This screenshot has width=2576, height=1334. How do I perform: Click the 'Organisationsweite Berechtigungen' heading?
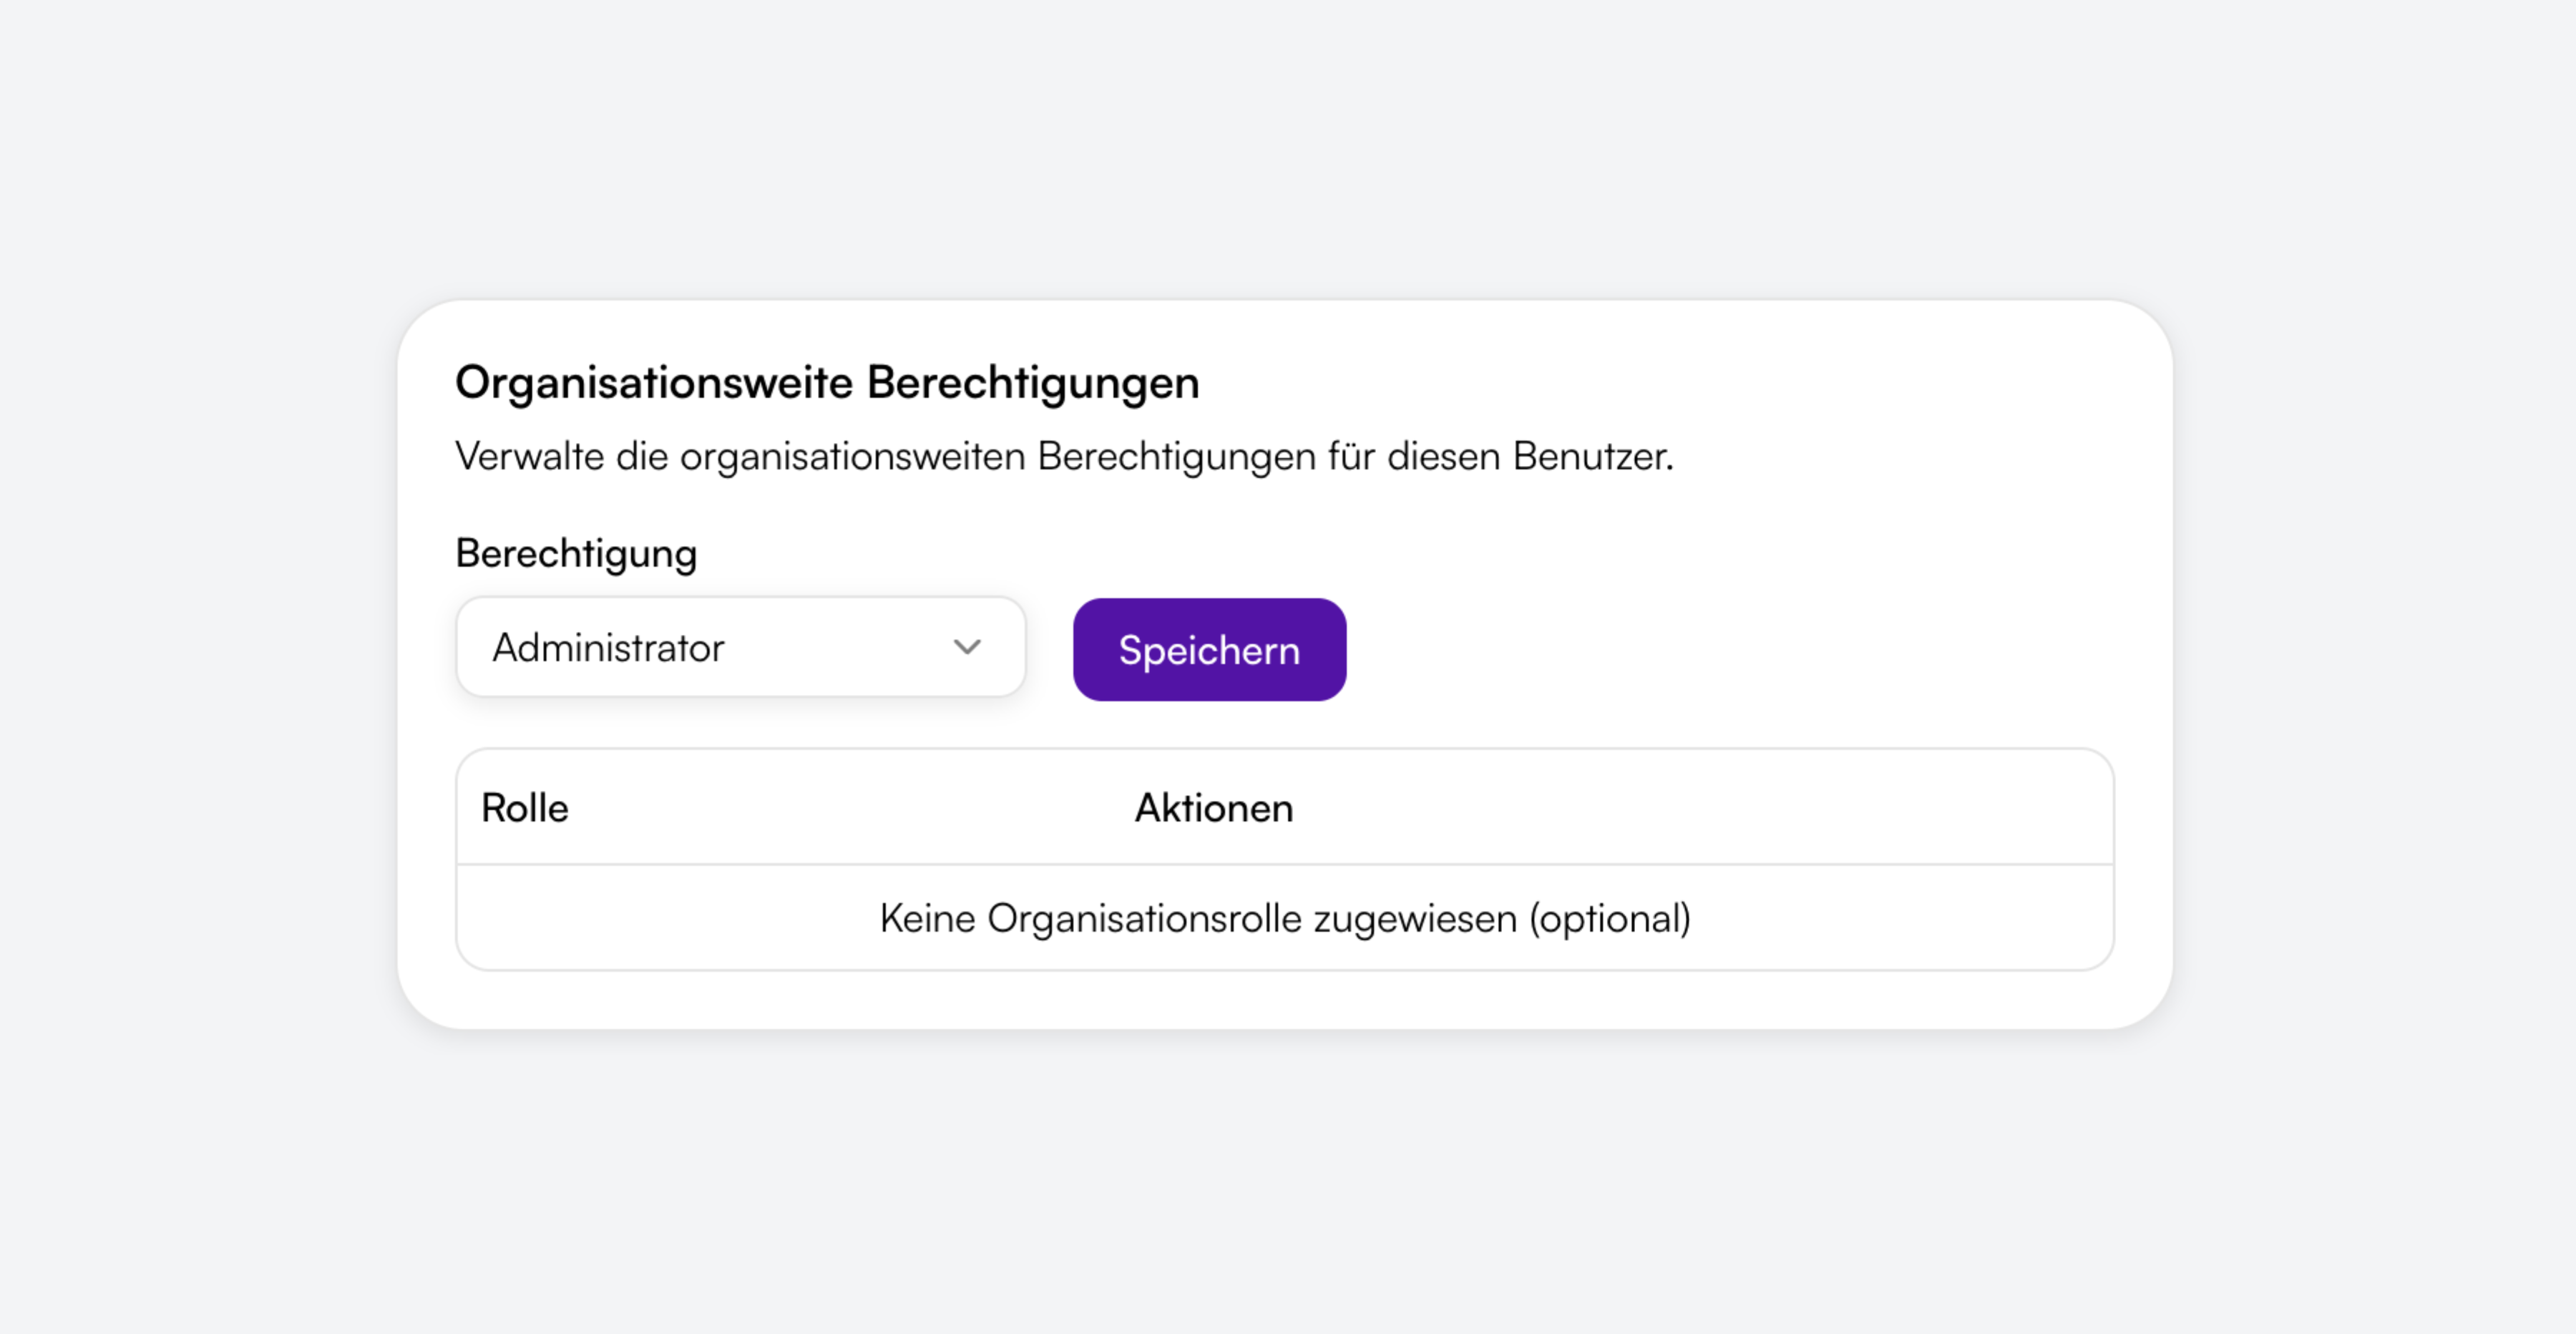click(x=827, y=383)
